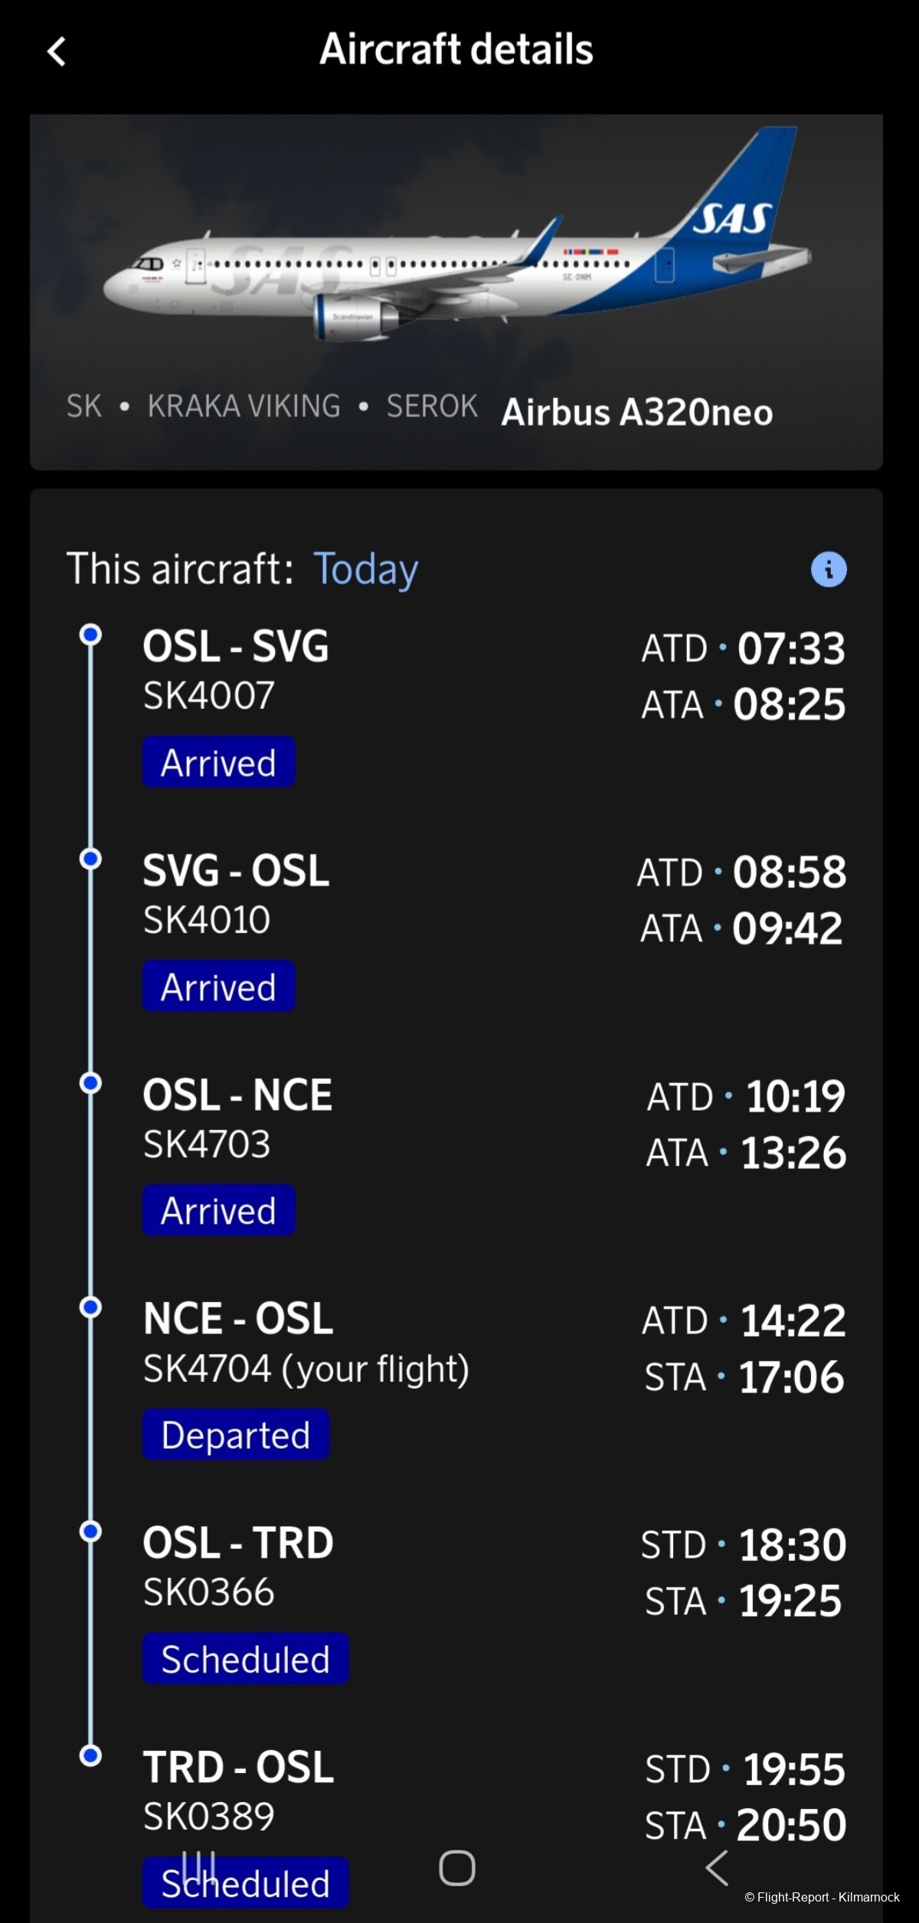The image size is (919, 1923).
Task: Tap the SVG - OSL timeline dot
Action: [90, 859]
